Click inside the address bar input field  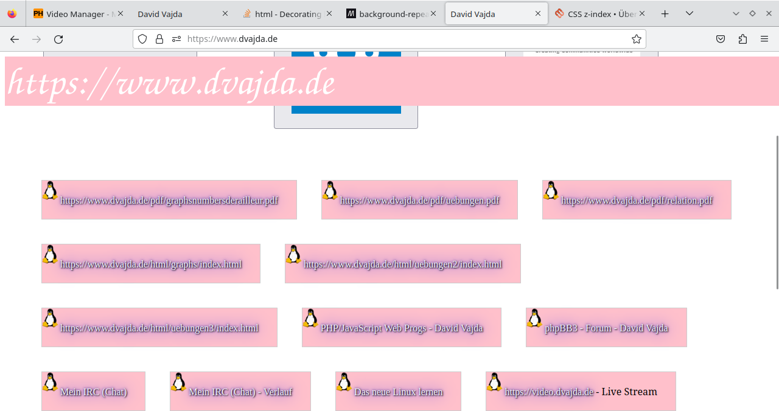pos(365,38)
